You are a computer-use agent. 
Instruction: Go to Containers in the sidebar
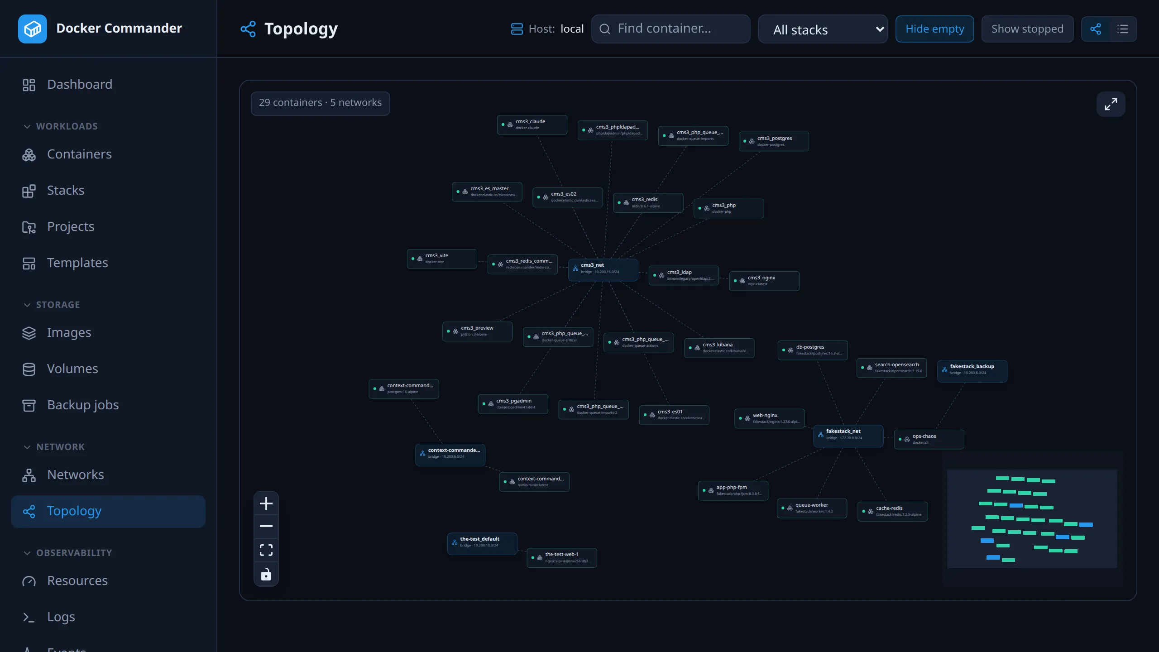[x=108, y=154]
